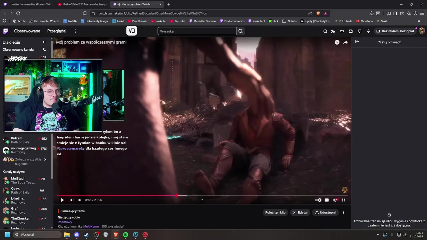Screen dimensions: 427x240
Task: Reload the page
Action: point(18,13)
